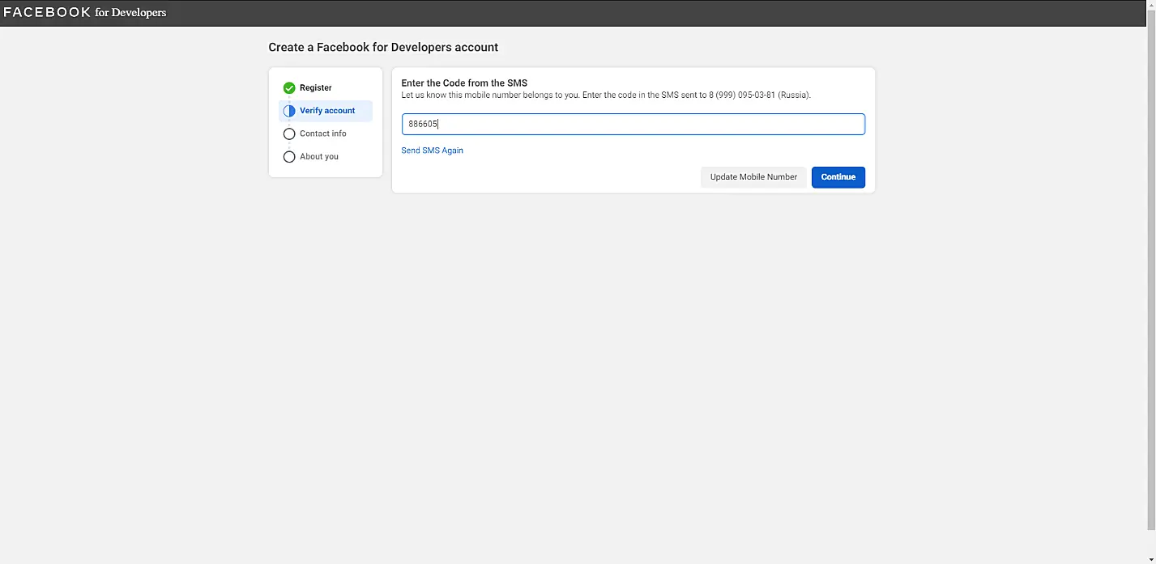The height and width of the screenshot is (564, 1156).
Task: Click the vertical scrollbar thumb
Action: click(1151, 267)
